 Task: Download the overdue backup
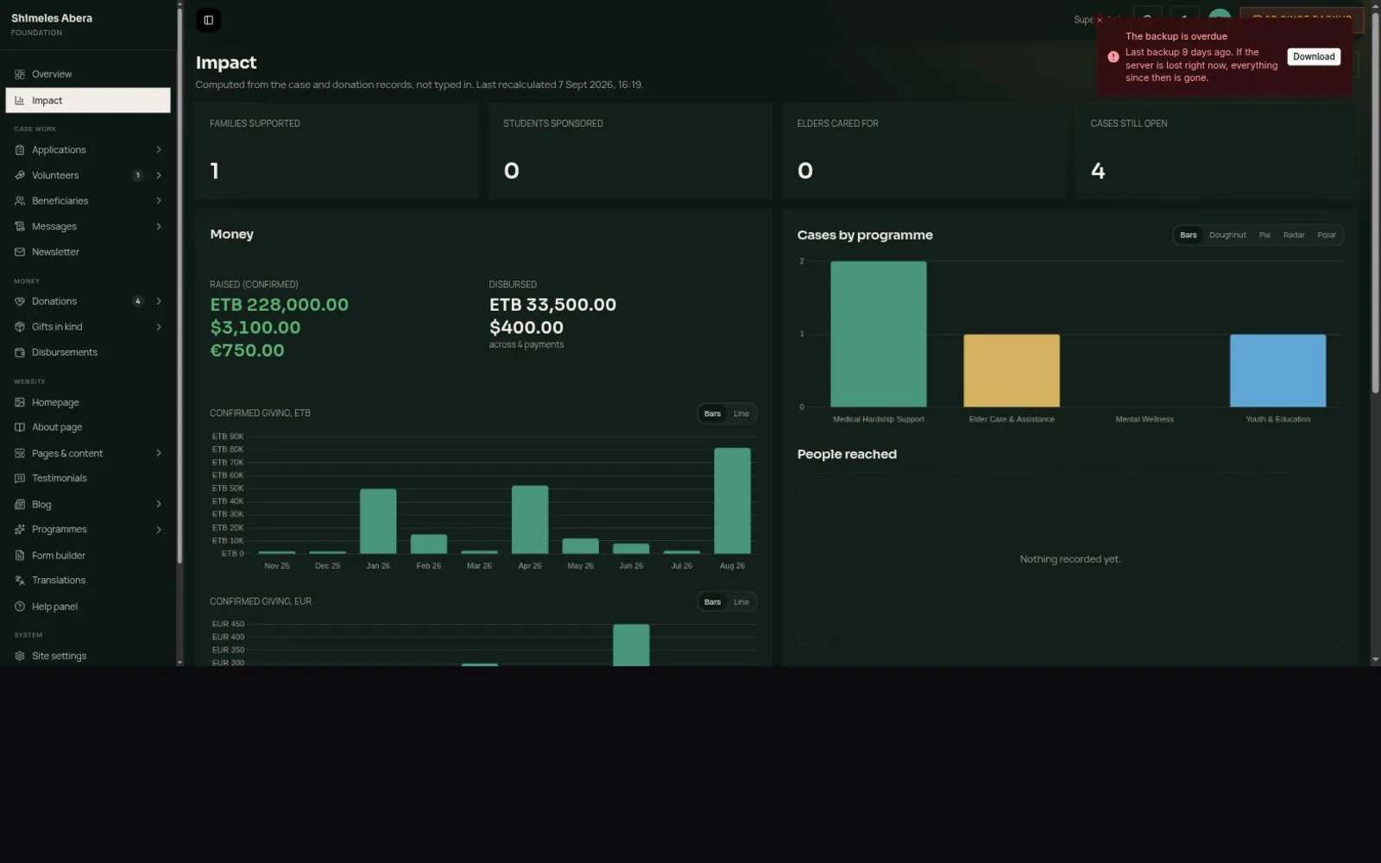[1314, 57]
